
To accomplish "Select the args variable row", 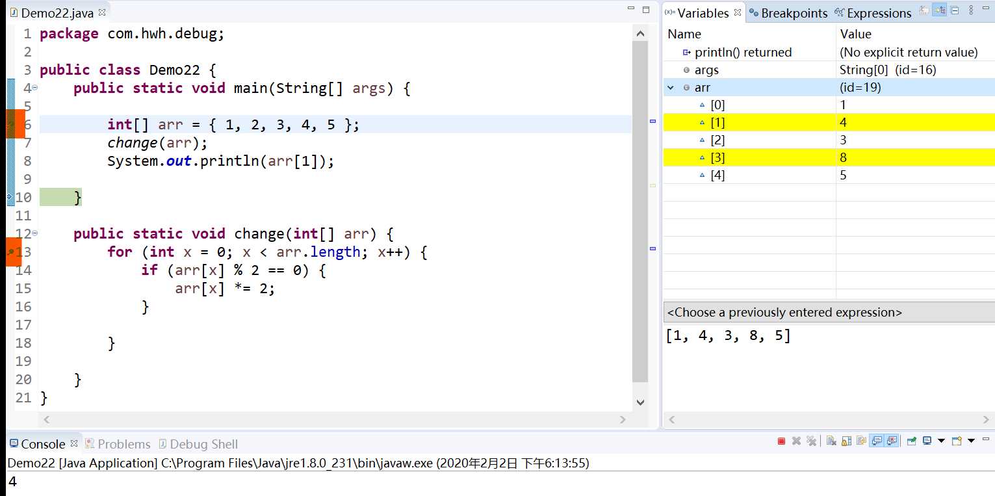I will tap(829, 70).
